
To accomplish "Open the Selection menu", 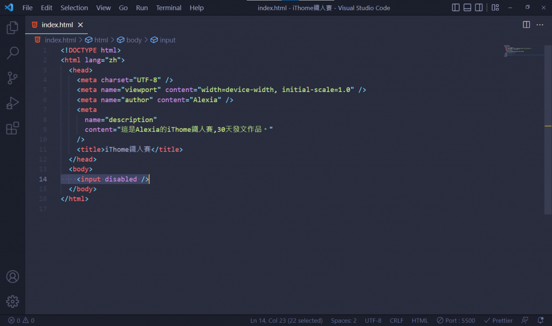I will (x=74, y=8).
